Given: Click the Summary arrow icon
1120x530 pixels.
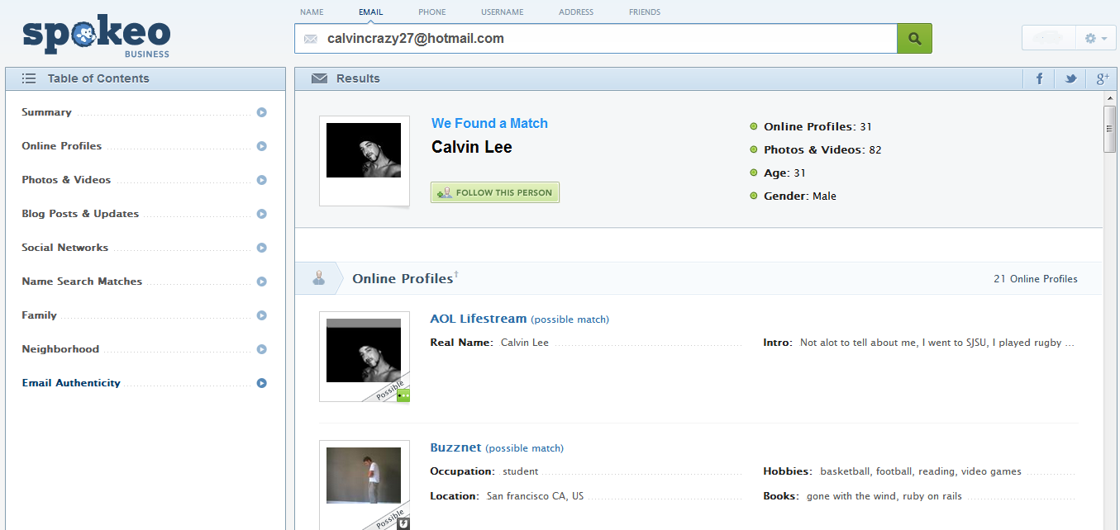Looking at the screenshot, I should [261, 112].
